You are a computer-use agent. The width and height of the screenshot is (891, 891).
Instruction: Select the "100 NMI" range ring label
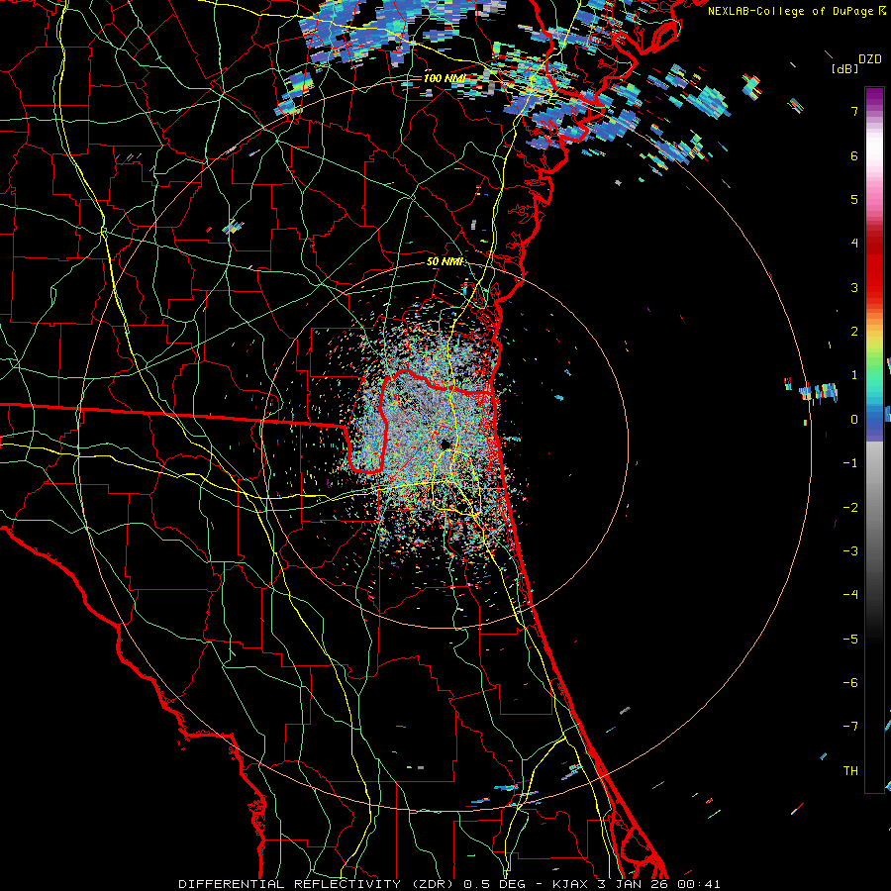pos(445,78)
